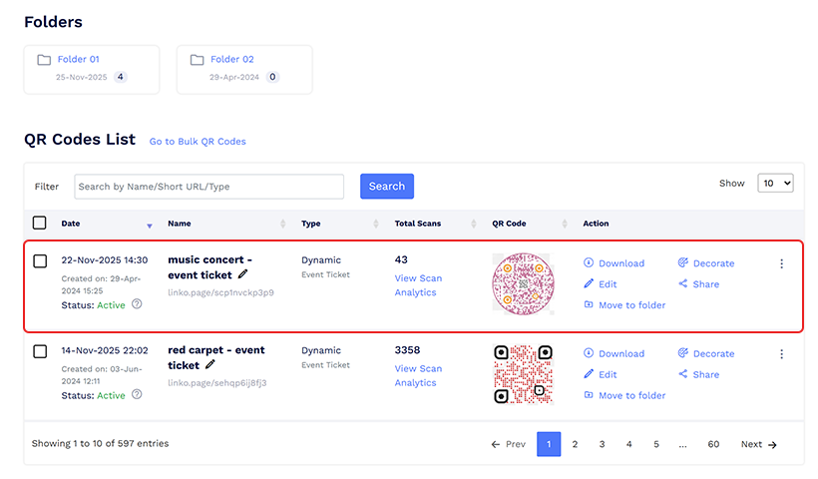Open kebab menu for red carpet row
Screen dimensions: 818x479
tap(781, 353)
